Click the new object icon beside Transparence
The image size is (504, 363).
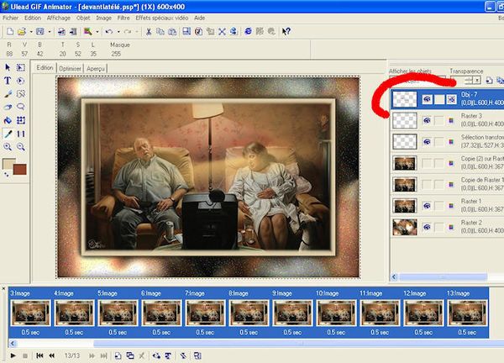coord(489,81)
